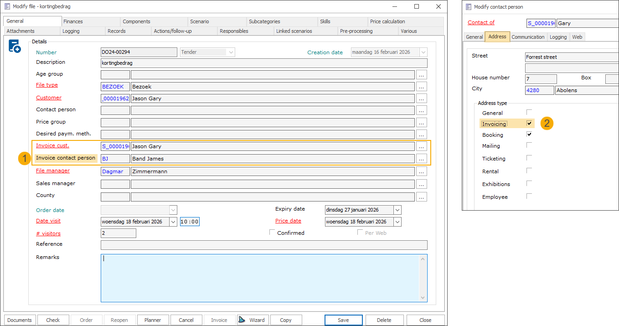Screen dimensions: 619x326
Task: Follow the Invoice cust. link label
Action: (x=52, y=145)
